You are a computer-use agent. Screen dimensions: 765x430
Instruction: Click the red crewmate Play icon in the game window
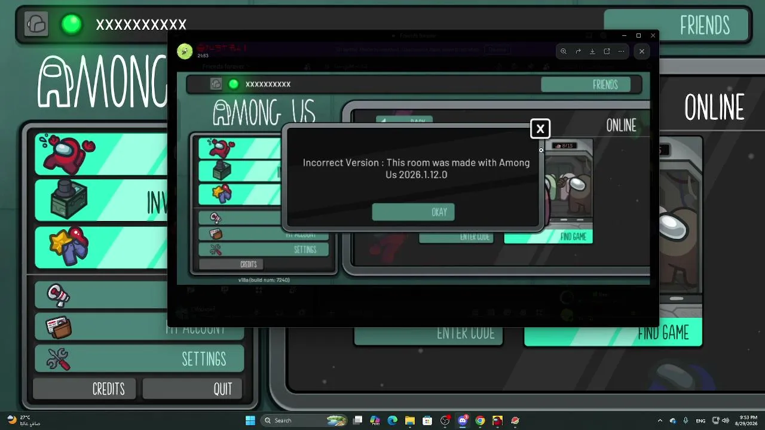pyautogui.click(x=66, y=153)
